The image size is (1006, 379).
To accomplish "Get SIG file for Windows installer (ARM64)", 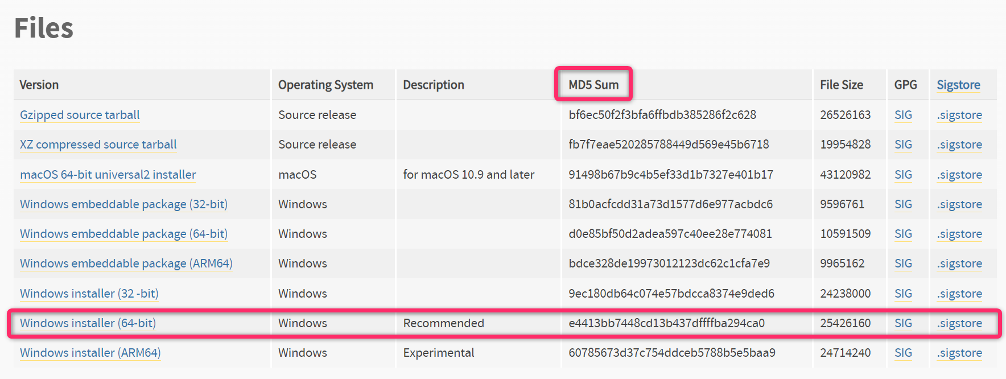I will [903, 353].
